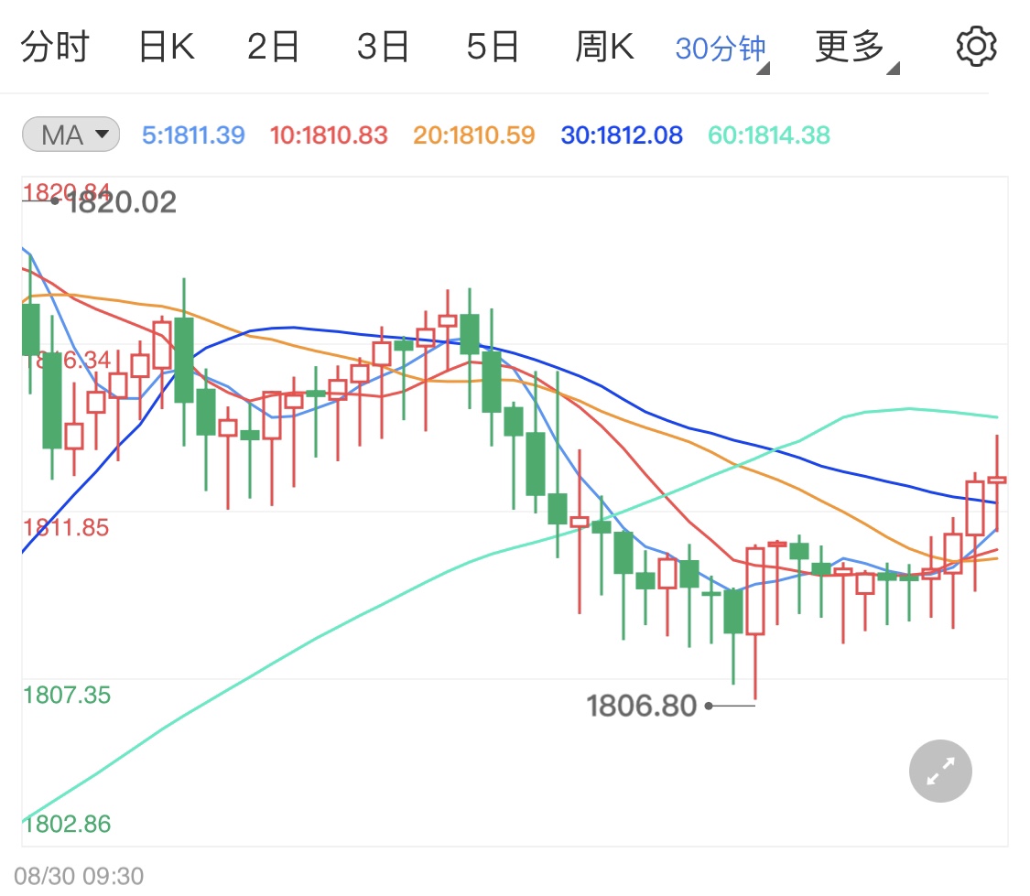The image size is (1030, 896).
Task: Switch to the 日K tab
Action: (x=167, y=48)
